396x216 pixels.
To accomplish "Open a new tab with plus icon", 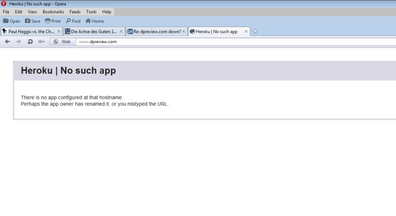I will pyautogui.click(x=255, y=31).
